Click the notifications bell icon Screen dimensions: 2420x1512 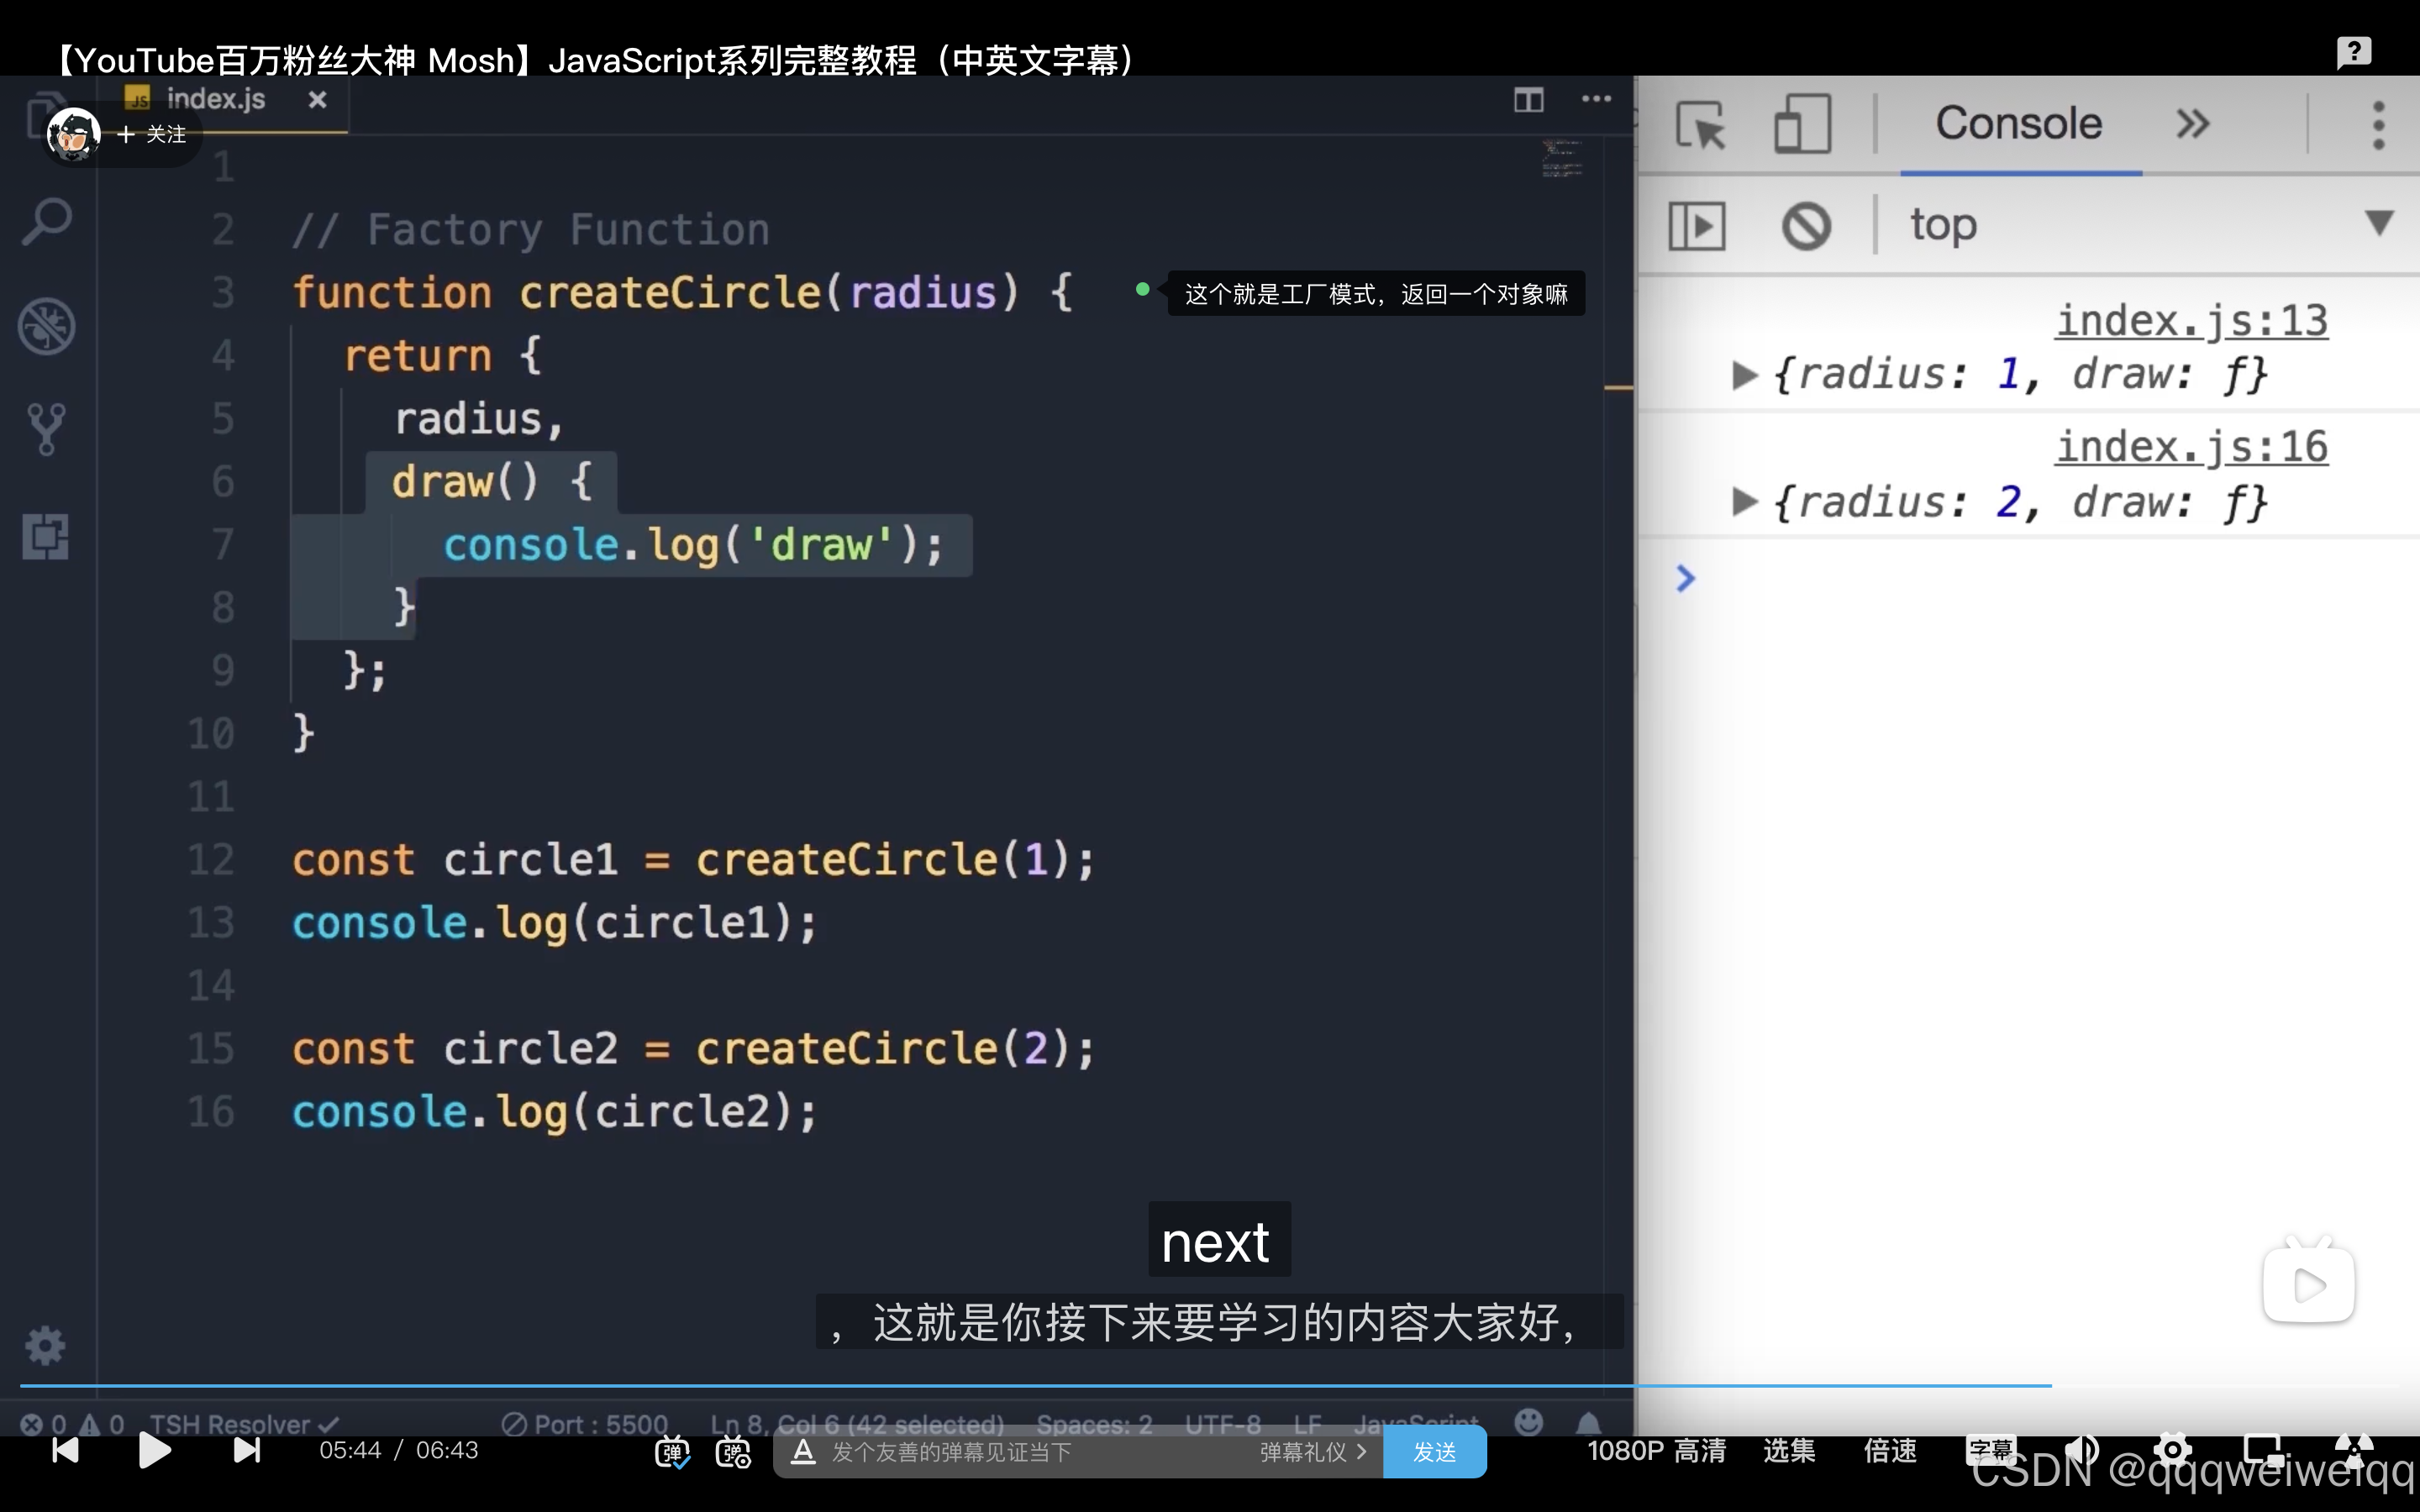(x=1588, y=1423)
